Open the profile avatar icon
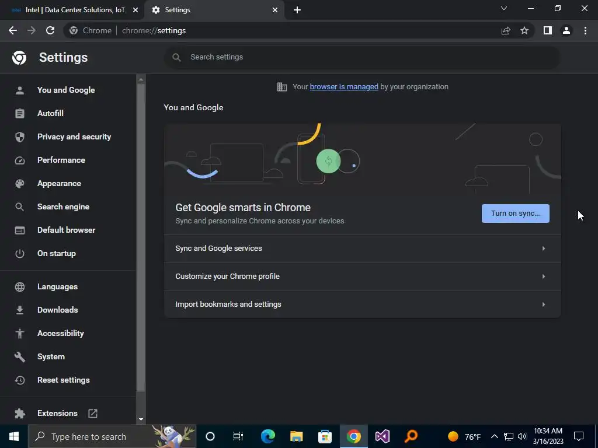This screenshot has height=448, width=598. point(566,30)
